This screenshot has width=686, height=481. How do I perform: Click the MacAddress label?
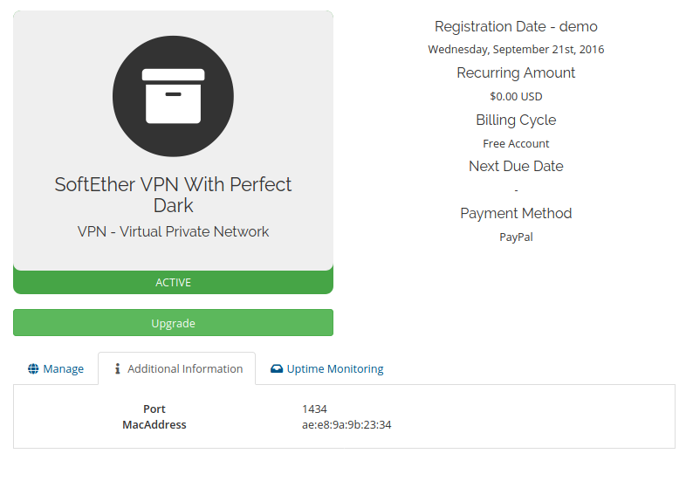pos(154,425)
